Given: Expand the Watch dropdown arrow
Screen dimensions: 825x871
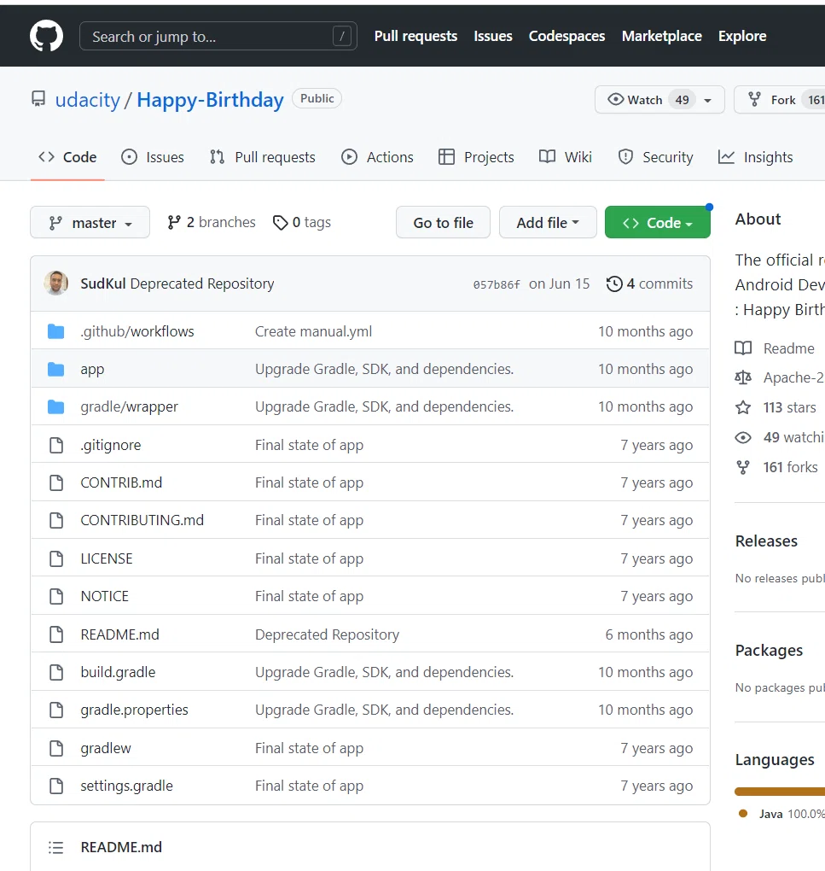Looking at the screenshot, I should [x=708, y=101].
